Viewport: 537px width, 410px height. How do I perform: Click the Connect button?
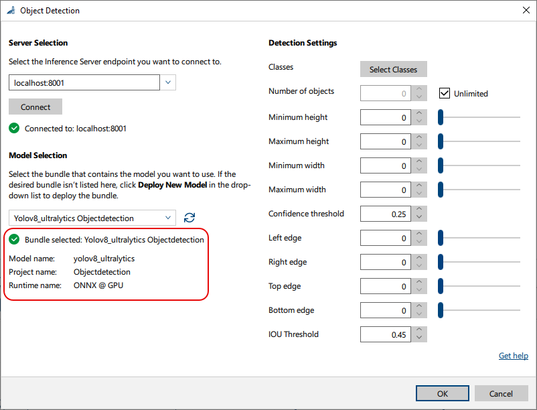[35, 107]
